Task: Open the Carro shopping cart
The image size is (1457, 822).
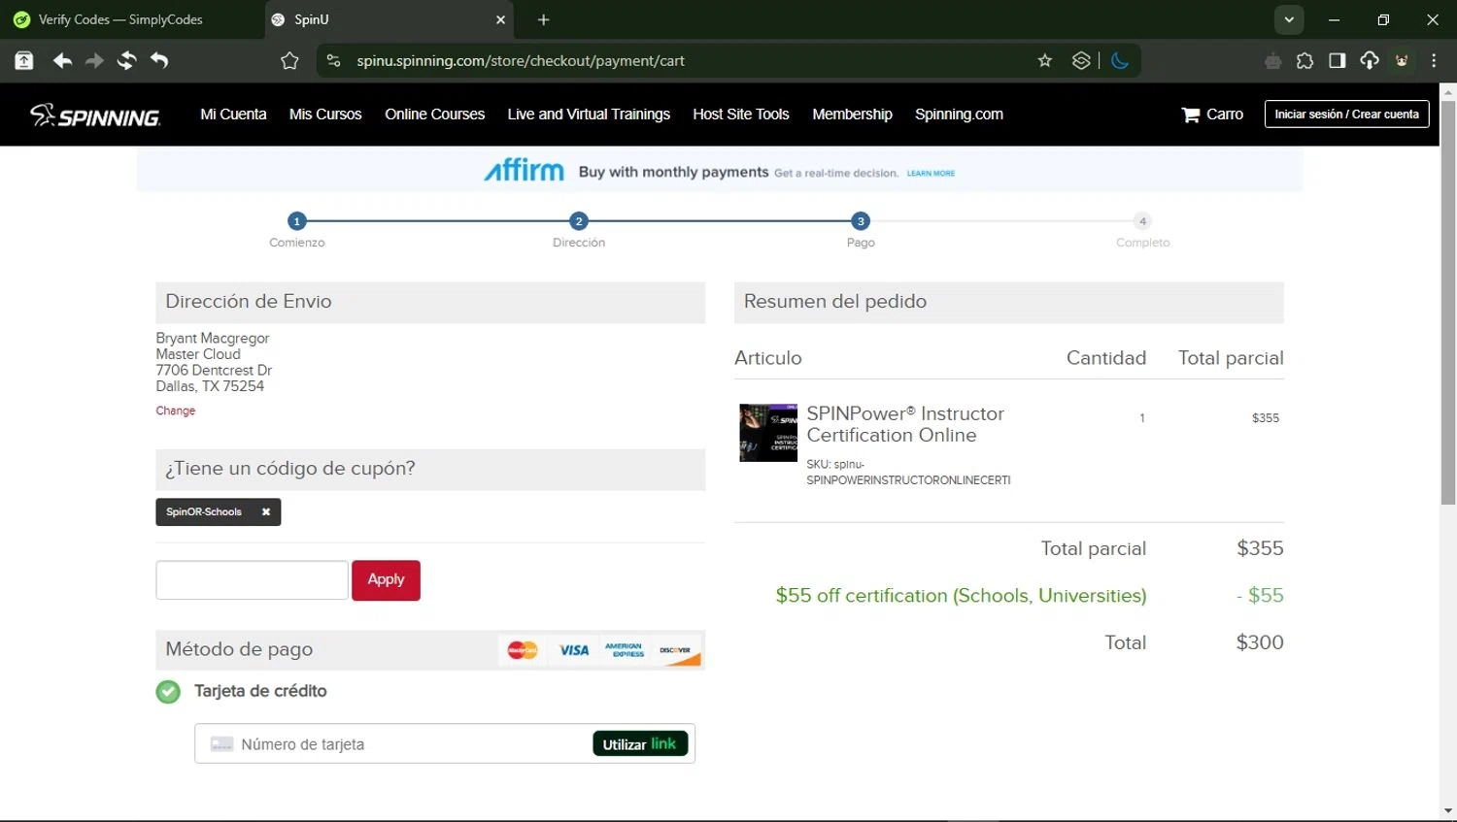Action: 1212,115
